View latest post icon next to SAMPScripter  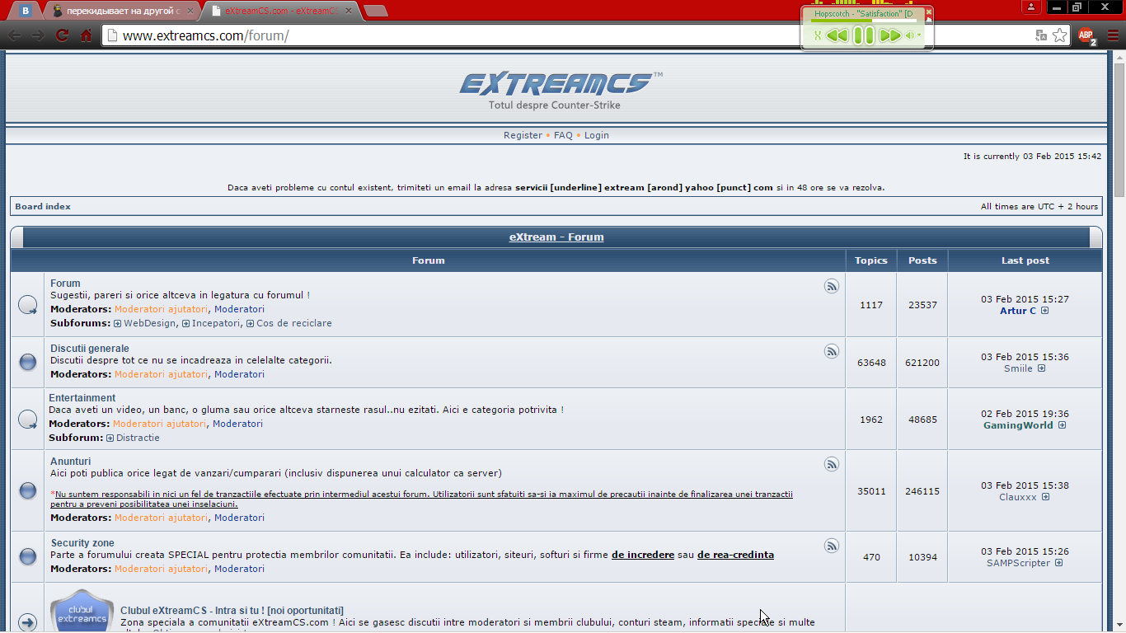tap(1058, 563)
